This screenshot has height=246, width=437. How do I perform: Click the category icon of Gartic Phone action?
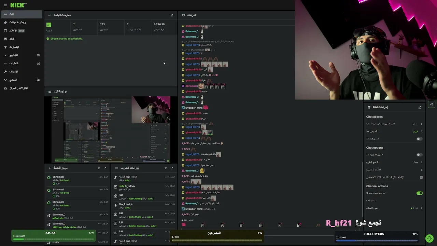[x=116, y=214]
